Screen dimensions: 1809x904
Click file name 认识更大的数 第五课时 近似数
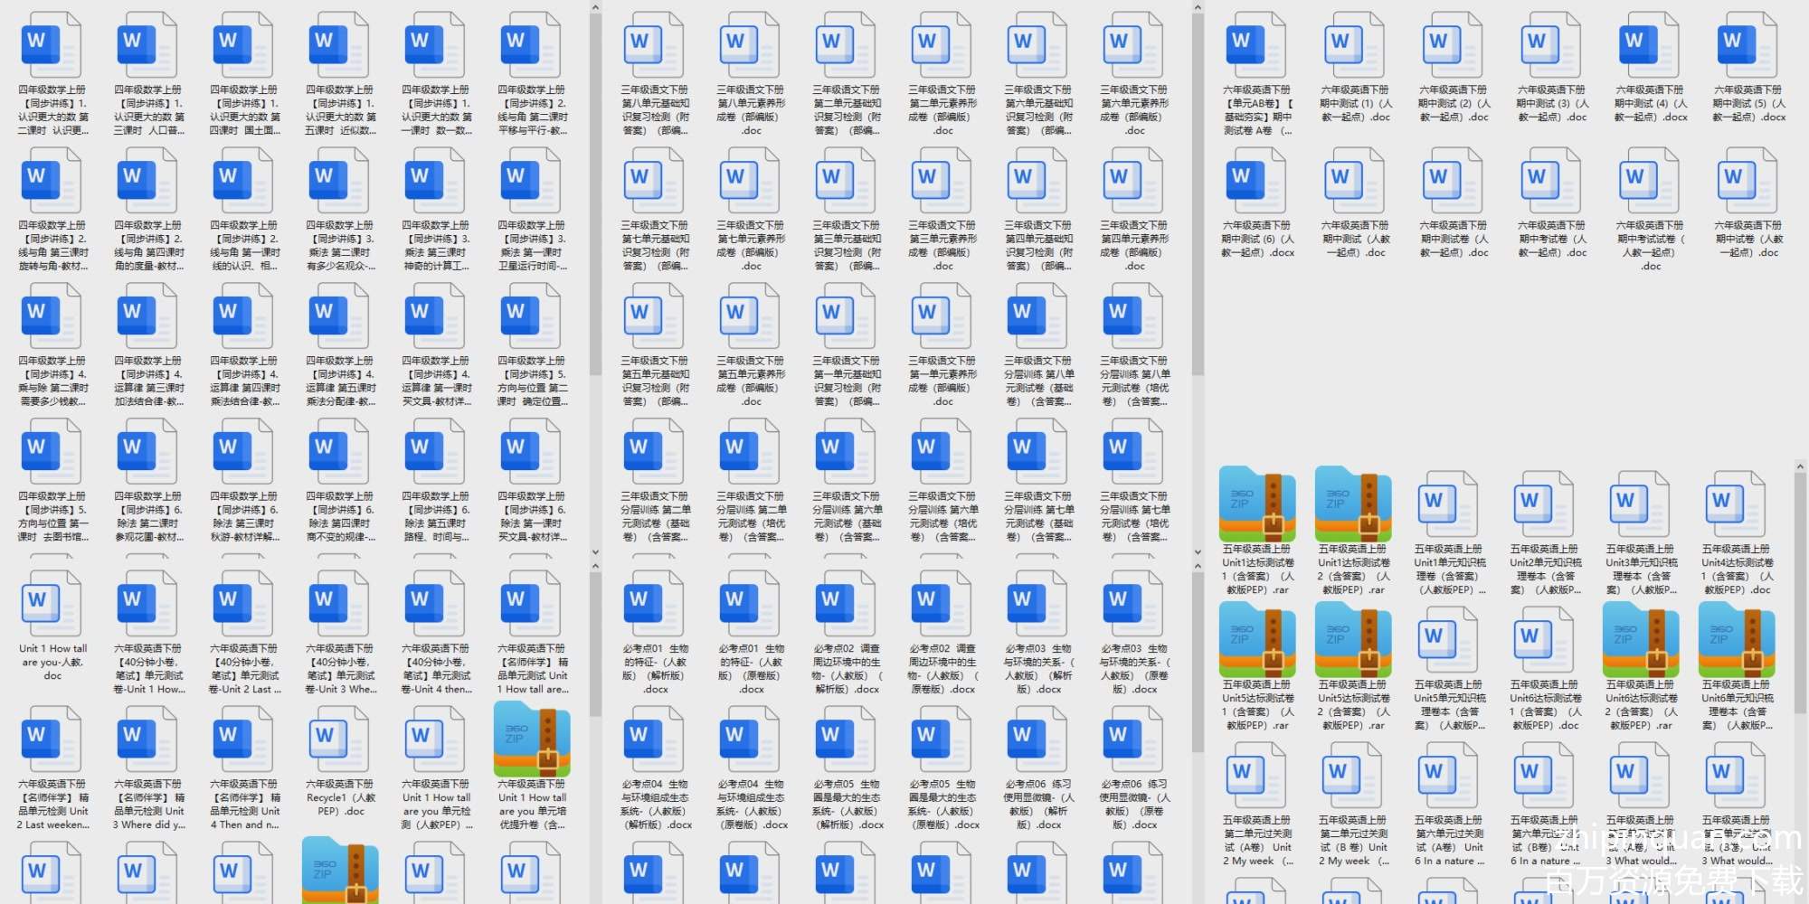(x=340, y=110)
